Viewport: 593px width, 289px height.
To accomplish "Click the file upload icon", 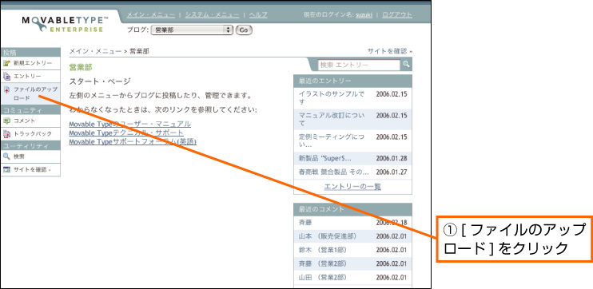I will 6,90.
